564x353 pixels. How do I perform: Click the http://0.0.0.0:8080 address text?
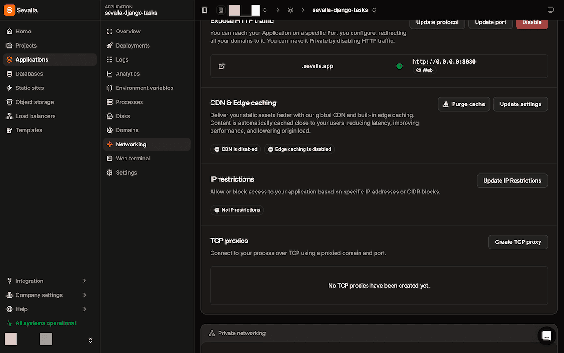(444, 62)
